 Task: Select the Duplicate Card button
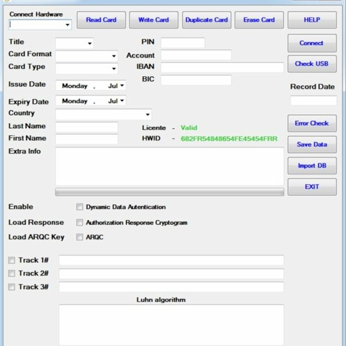(206, 20)
